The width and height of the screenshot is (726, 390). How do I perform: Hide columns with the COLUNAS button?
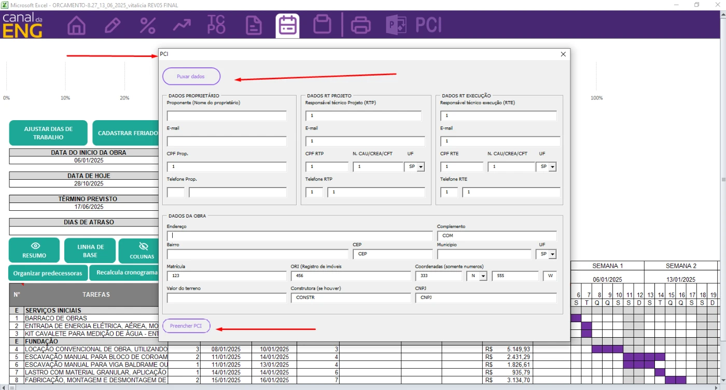(142, 250)
